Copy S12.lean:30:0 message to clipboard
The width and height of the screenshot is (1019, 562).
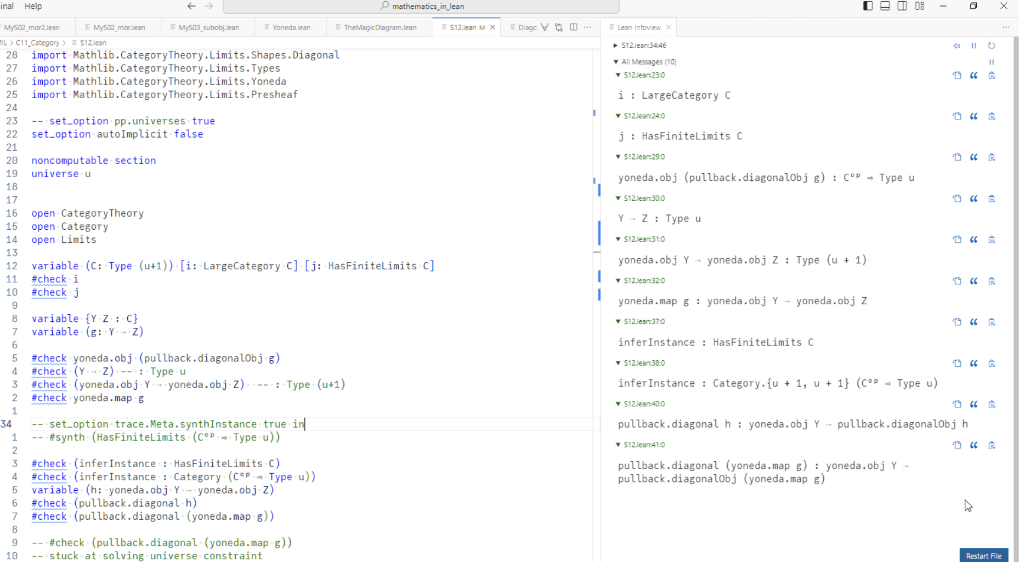click(992, 198)
